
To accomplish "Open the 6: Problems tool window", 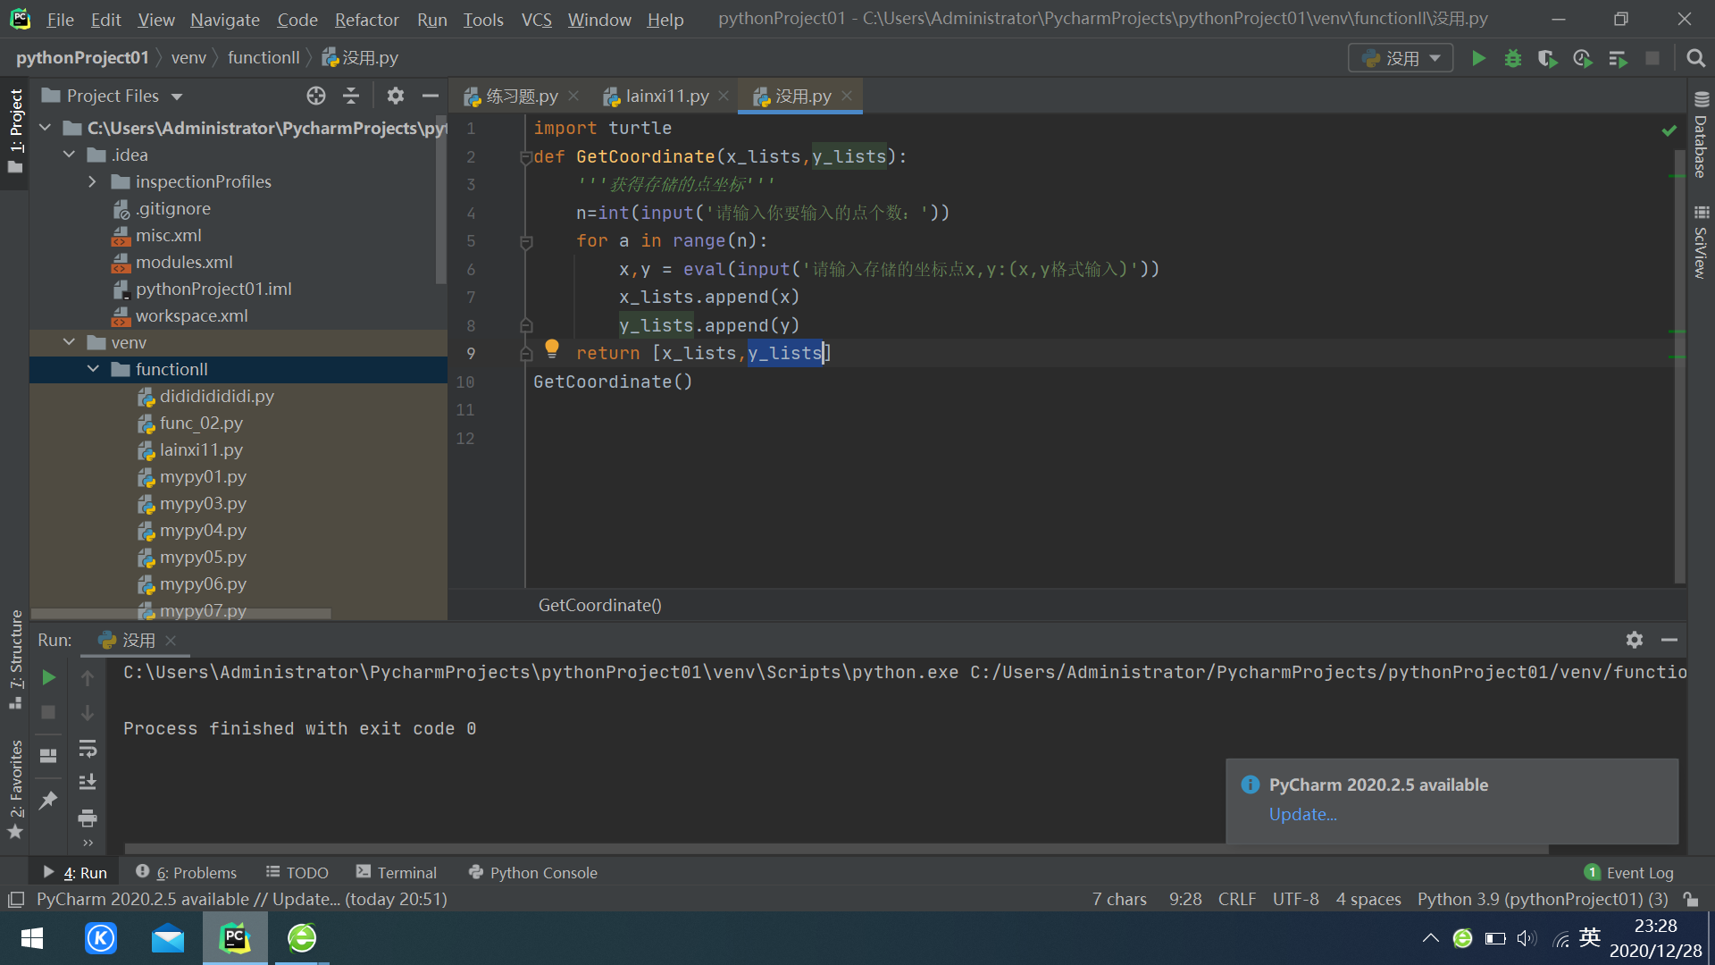I will [187, 872].
